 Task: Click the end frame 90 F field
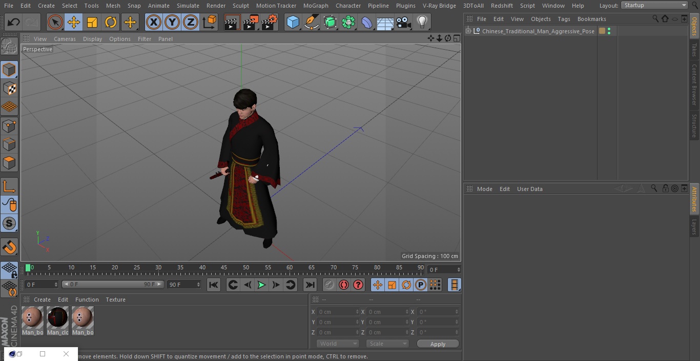click(x=184, y=284)
